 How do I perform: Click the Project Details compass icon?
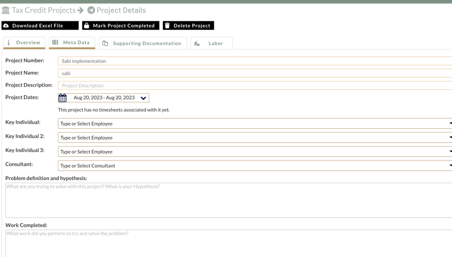click(x=91, y=10)
